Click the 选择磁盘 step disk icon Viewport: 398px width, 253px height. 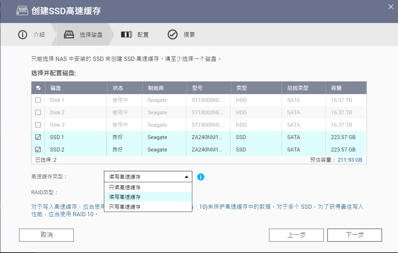tap(69, 35)
